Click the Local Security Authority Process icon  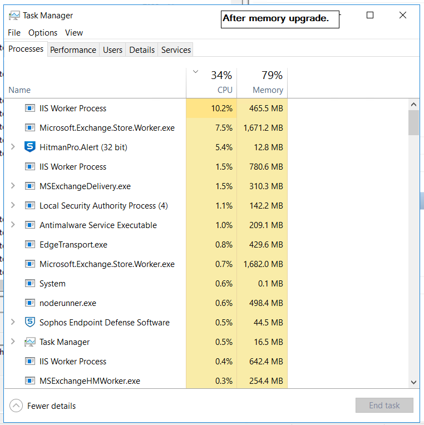pyautogui.click(x=30, y=205)
